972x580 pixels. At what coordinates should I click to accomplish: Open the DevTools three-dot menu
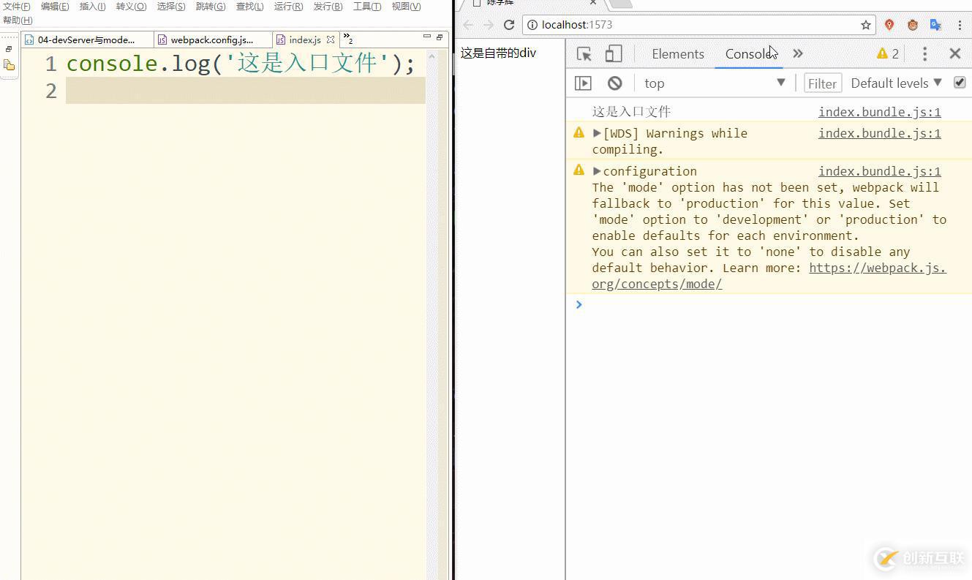point(924,53)
